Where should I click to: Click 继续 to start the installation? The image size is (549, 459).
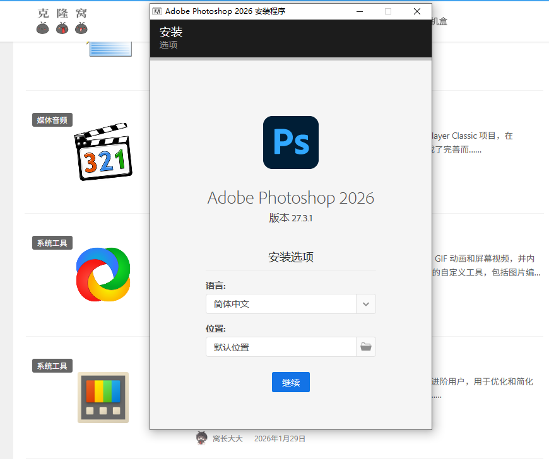click(x=290, y=382)
